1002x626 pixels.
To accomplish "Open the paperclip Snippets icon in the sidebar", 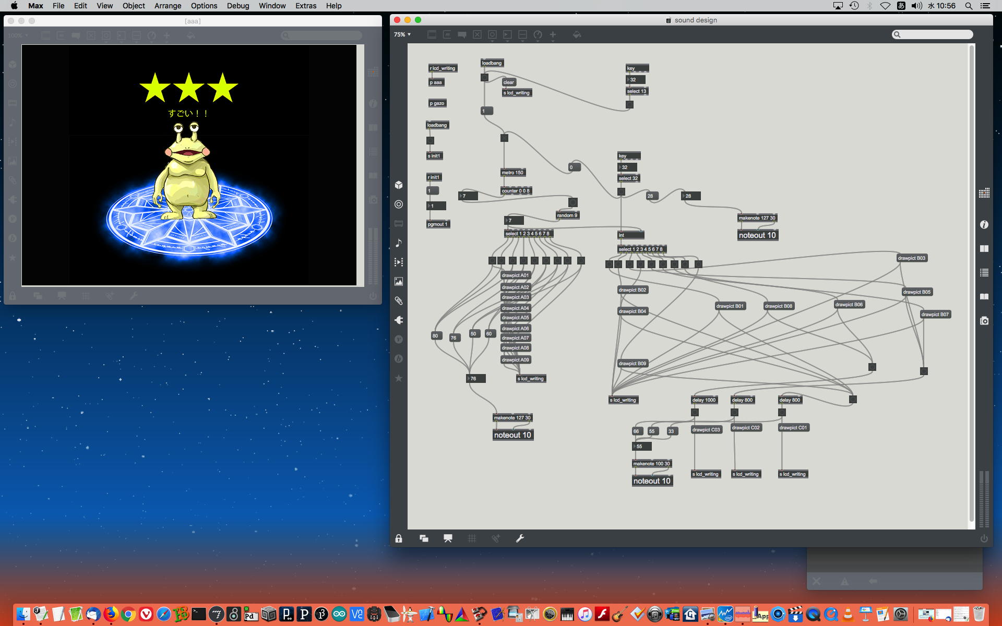I will click(x=399, y=301).
